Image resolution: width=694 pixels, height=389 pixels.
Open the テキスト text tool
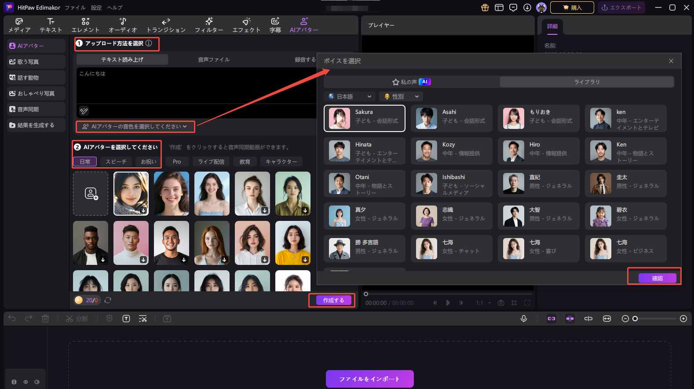pos(51,25)
